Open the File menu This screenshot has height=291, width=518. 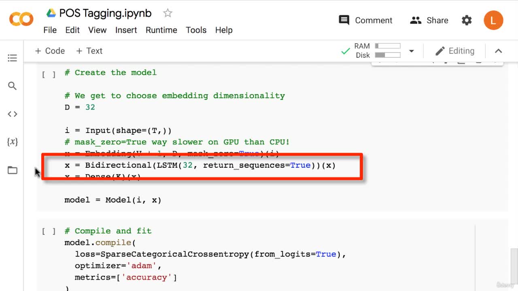[50, 30]
